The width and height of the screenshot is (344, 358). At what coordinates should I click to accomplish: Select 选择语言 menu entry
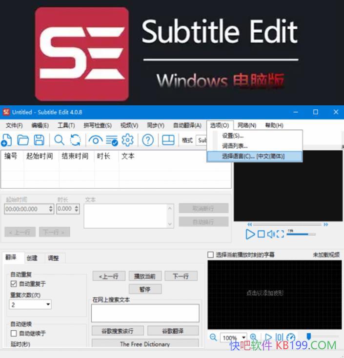click(x=254, y=156)
